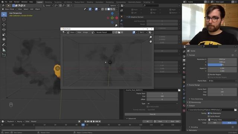Open the Slot 1 dropdown in Render window

click(143, 32)
